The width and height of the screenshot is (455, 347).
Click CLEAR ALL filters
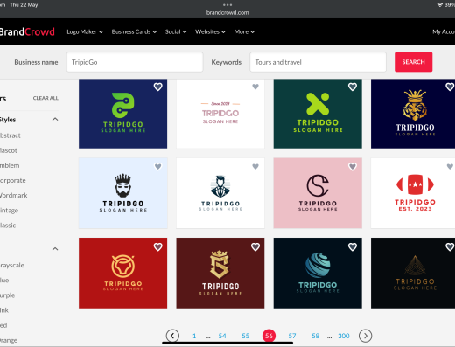point(45,98)
